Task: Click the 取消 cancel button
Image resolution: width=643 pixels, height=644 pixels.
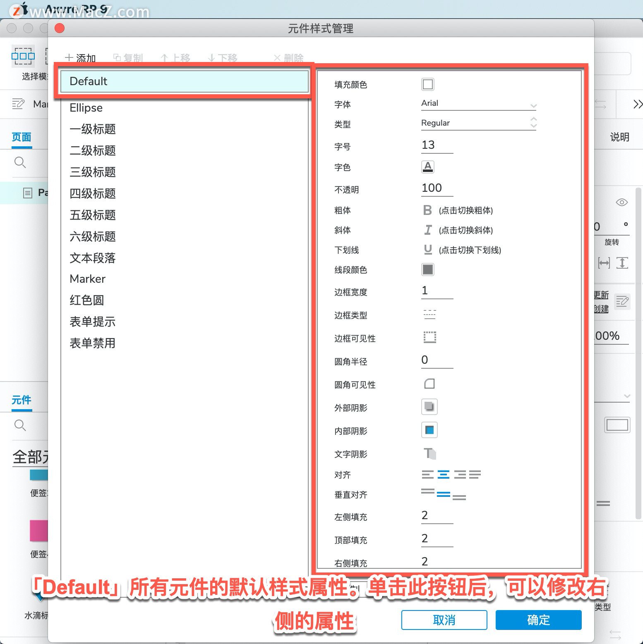Action: [444, 620]
